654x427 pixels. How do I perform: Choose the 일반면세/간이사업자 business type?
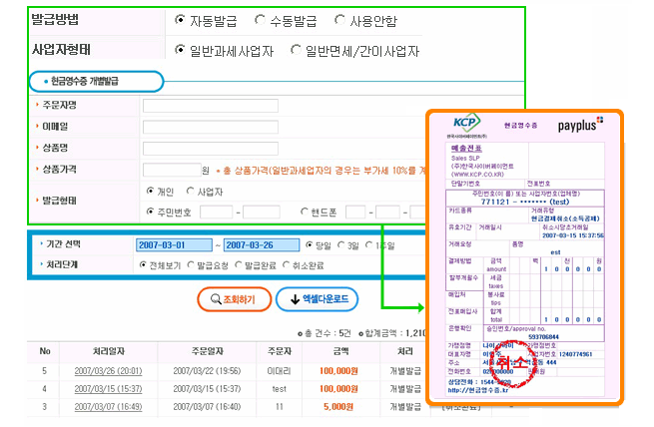pyautogui.click(x=296, y=50)
